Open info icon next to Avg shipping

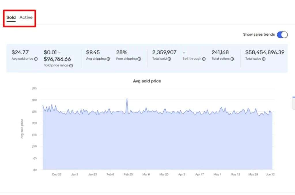click(108, 59)
